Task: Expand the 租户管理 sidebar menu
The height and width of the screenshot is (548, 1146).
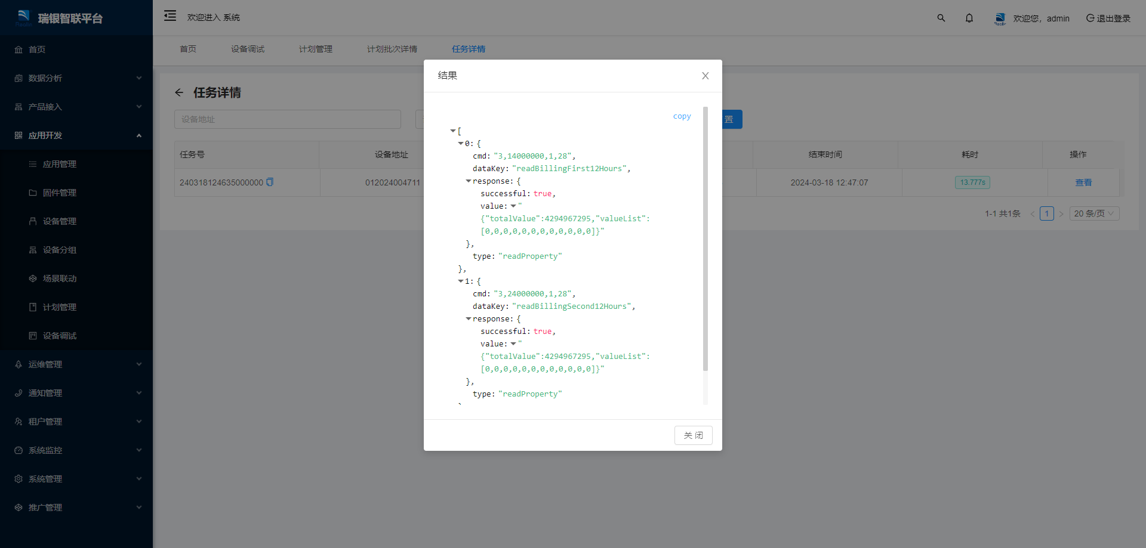Action: (76, 422)
